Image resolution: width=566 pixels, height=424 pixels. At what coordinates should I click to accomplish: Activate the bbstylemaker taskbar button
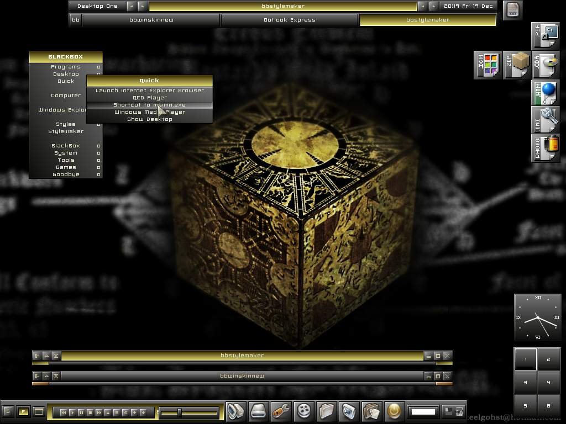tap(428, 20)
